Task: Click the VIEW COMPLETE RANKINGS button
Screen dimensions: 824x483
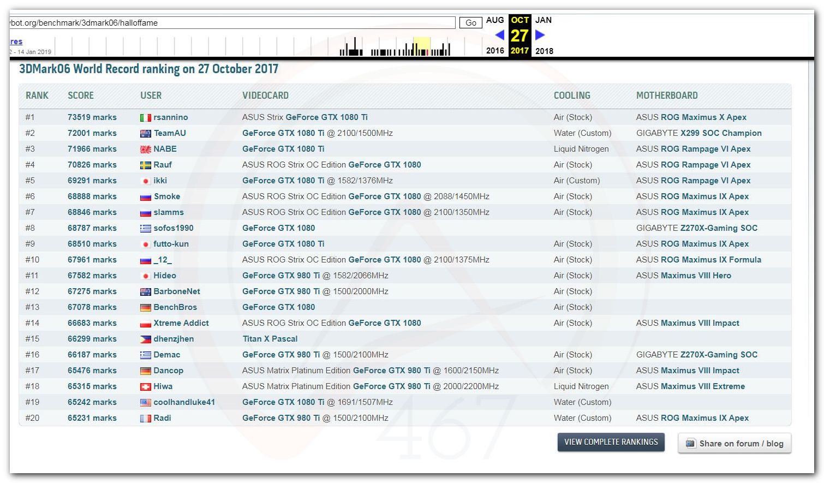Action: click(611, 442)
